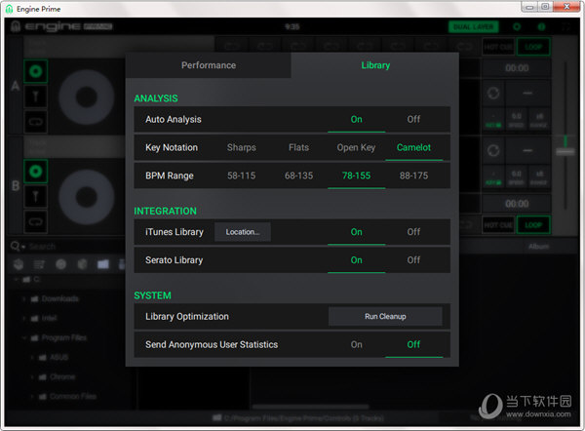Choose Camelot key notation
Image resolution: width=585 pixels, height=431 pixels.
tap(413, 147)
